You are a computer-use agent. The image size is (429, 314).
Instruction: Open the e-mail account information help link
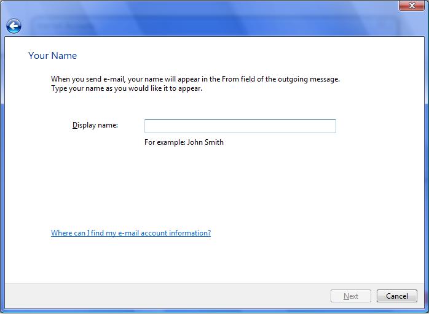tap(130, 233)
